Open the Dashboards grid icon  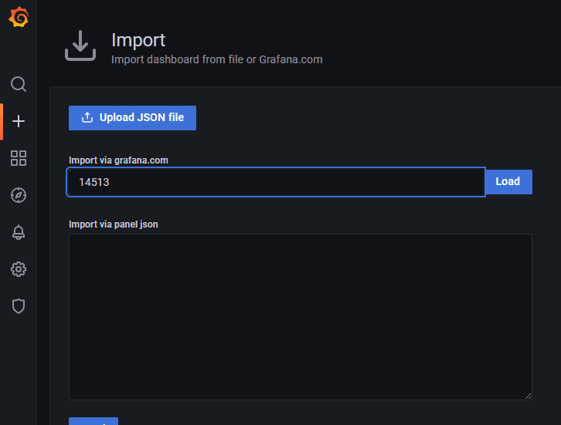tap(19, 158)
